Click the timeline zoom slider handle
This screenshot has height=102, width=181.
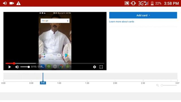pos(162,85)
